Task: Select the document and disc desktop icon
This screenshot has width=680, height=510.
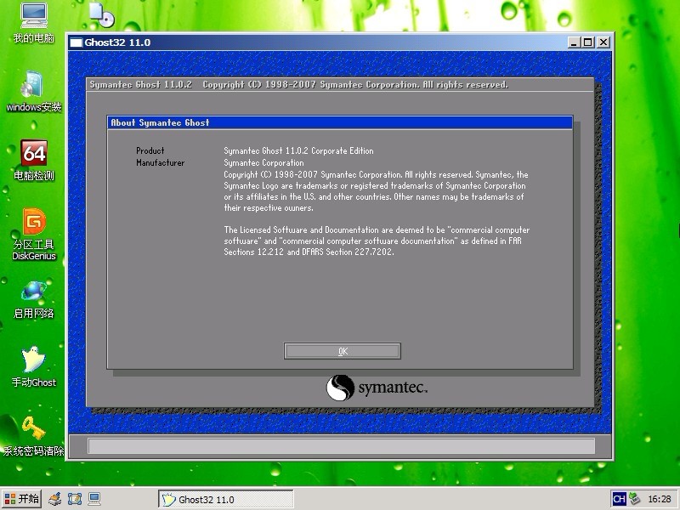Action: 102,14
